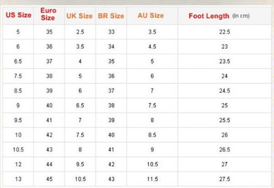
Task: Select AU size 8.5 cell
Action: tap(152, 135)
